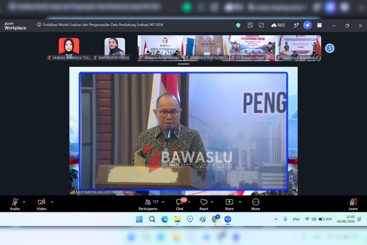Unmute the microphone with the Audio button
This screenshot has height=245, width=367.
15,205
